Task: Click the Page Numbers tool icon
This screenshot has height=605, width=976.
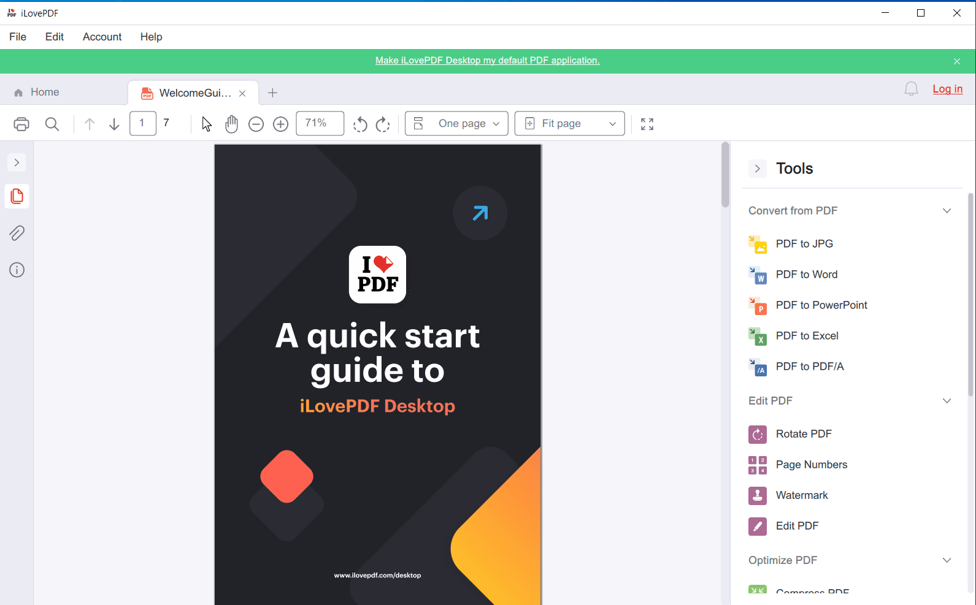Action: [758, 465]
